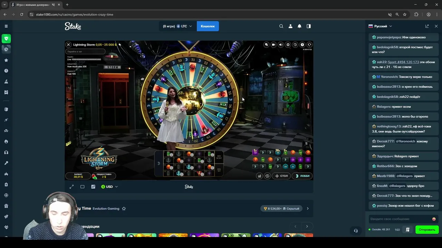
Task: Click the + СТОЛ add table button
Action: click(x=281, y=176)
